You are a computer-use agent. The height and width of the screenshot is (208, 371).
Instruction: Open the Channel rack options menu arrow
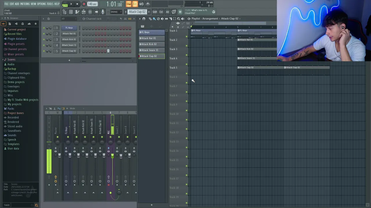click(x=43, y=19)
